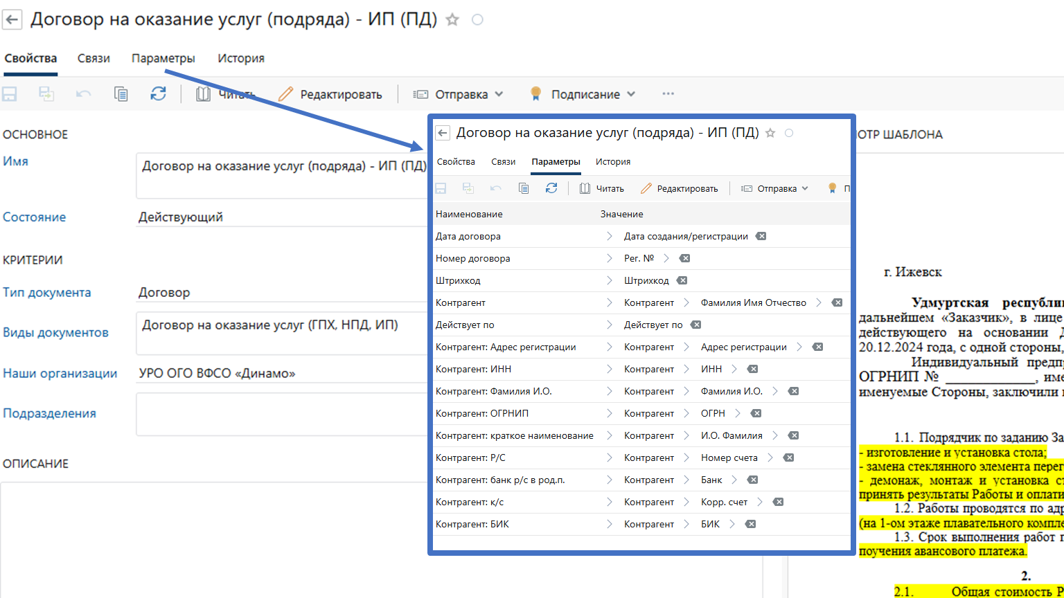The image size is (1064, 598).
Task: Click Редактировать in the main toolbar
Action: [x=330, y=94]
